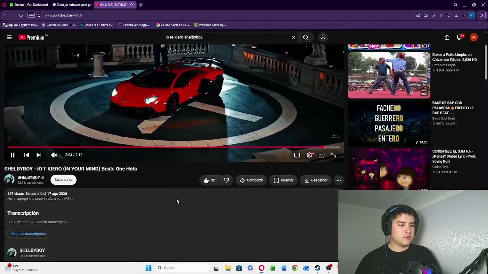Switch to El mejor software tab
The width and height of the screenshot is (488, 274).
(x=72, y=5)
